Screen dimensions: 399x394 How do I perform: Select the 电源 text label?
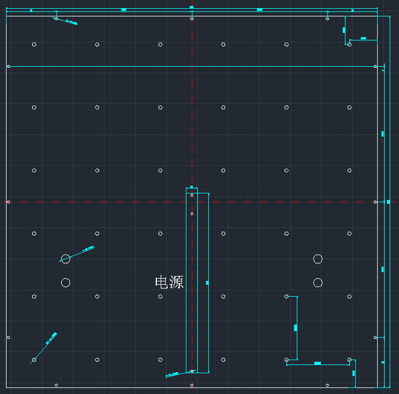(169, 283)
